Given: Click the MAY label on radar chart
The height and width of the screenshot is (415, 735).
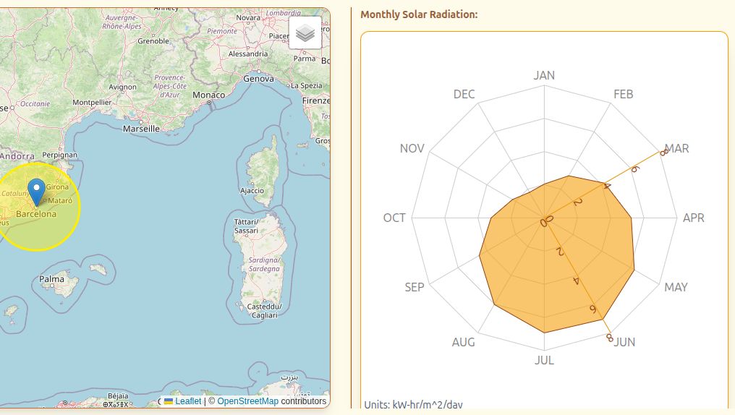Looking at the screenshot, I should pyautogui.click(x=676, y=287).
